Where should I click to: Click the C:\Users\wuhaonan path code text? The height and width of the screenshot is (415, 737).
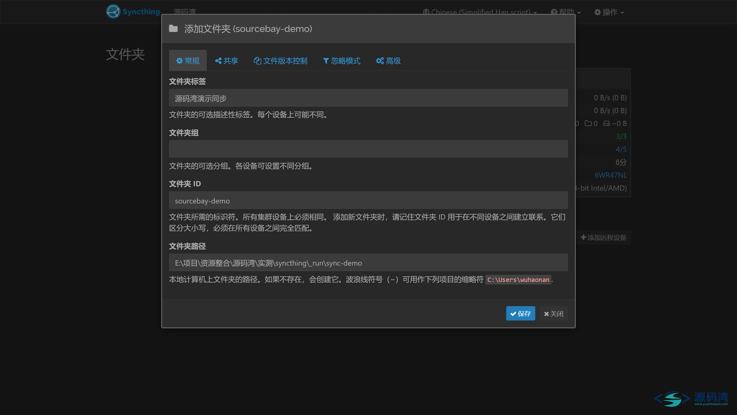pos(518,280)
